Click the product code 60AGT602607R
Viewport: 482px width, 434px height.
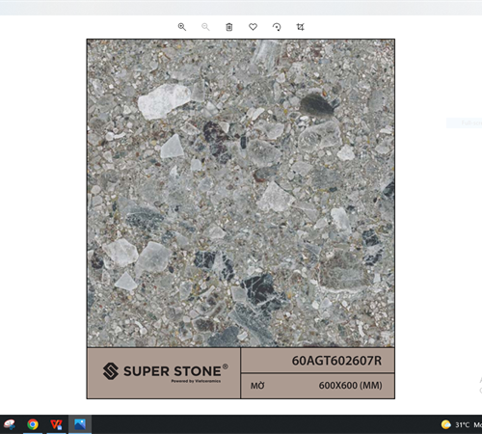tap(336, 361)
